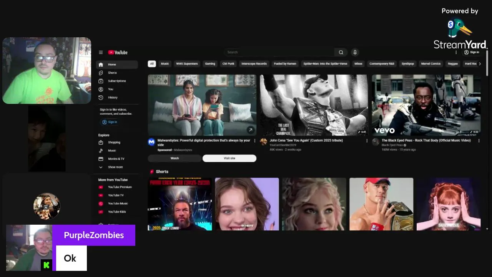This screenshot has height=277, width=492.
Task: Start voice search with microphone icon
Action: [x=355, y=52]
